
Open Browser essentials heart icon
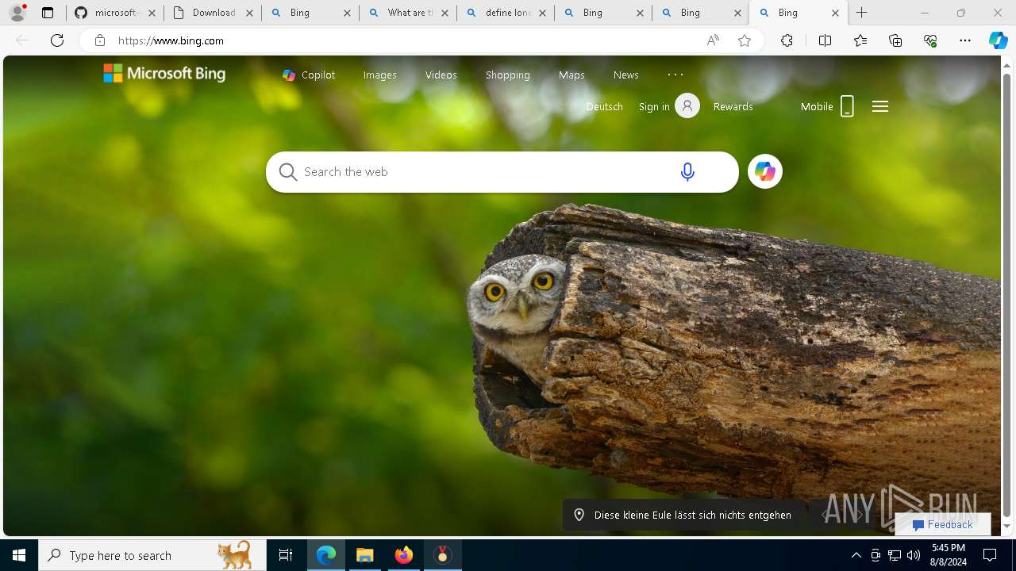(930, 40)
